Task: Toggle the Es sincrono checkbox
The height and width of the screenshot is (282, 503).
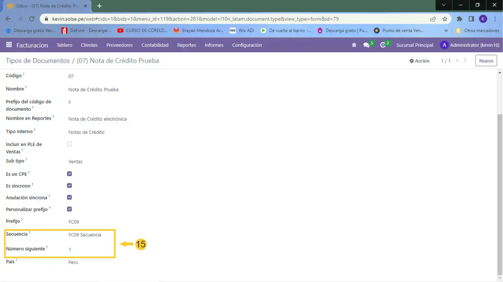Action: (x=69, y=186)
